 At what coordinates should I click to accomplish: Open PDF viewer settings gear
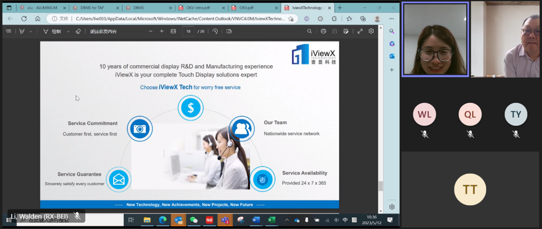371,31
